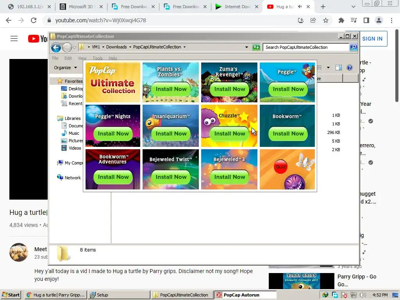The image size is (400, 300).
Task: Click YouTube SIGN IN button
Action: click(x=372, y=39)
